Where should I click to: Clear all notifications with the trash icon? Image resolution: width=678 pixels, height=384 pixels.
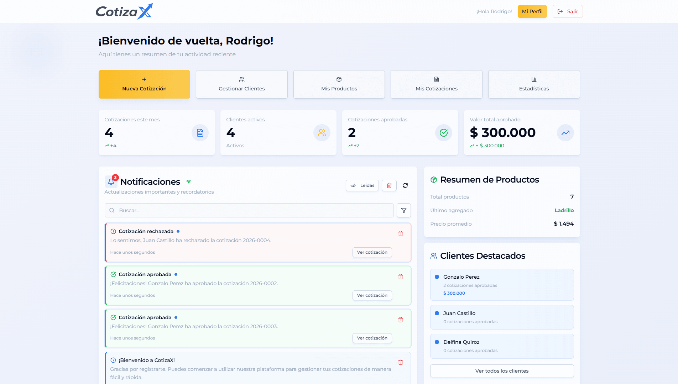tap(389, 185)
